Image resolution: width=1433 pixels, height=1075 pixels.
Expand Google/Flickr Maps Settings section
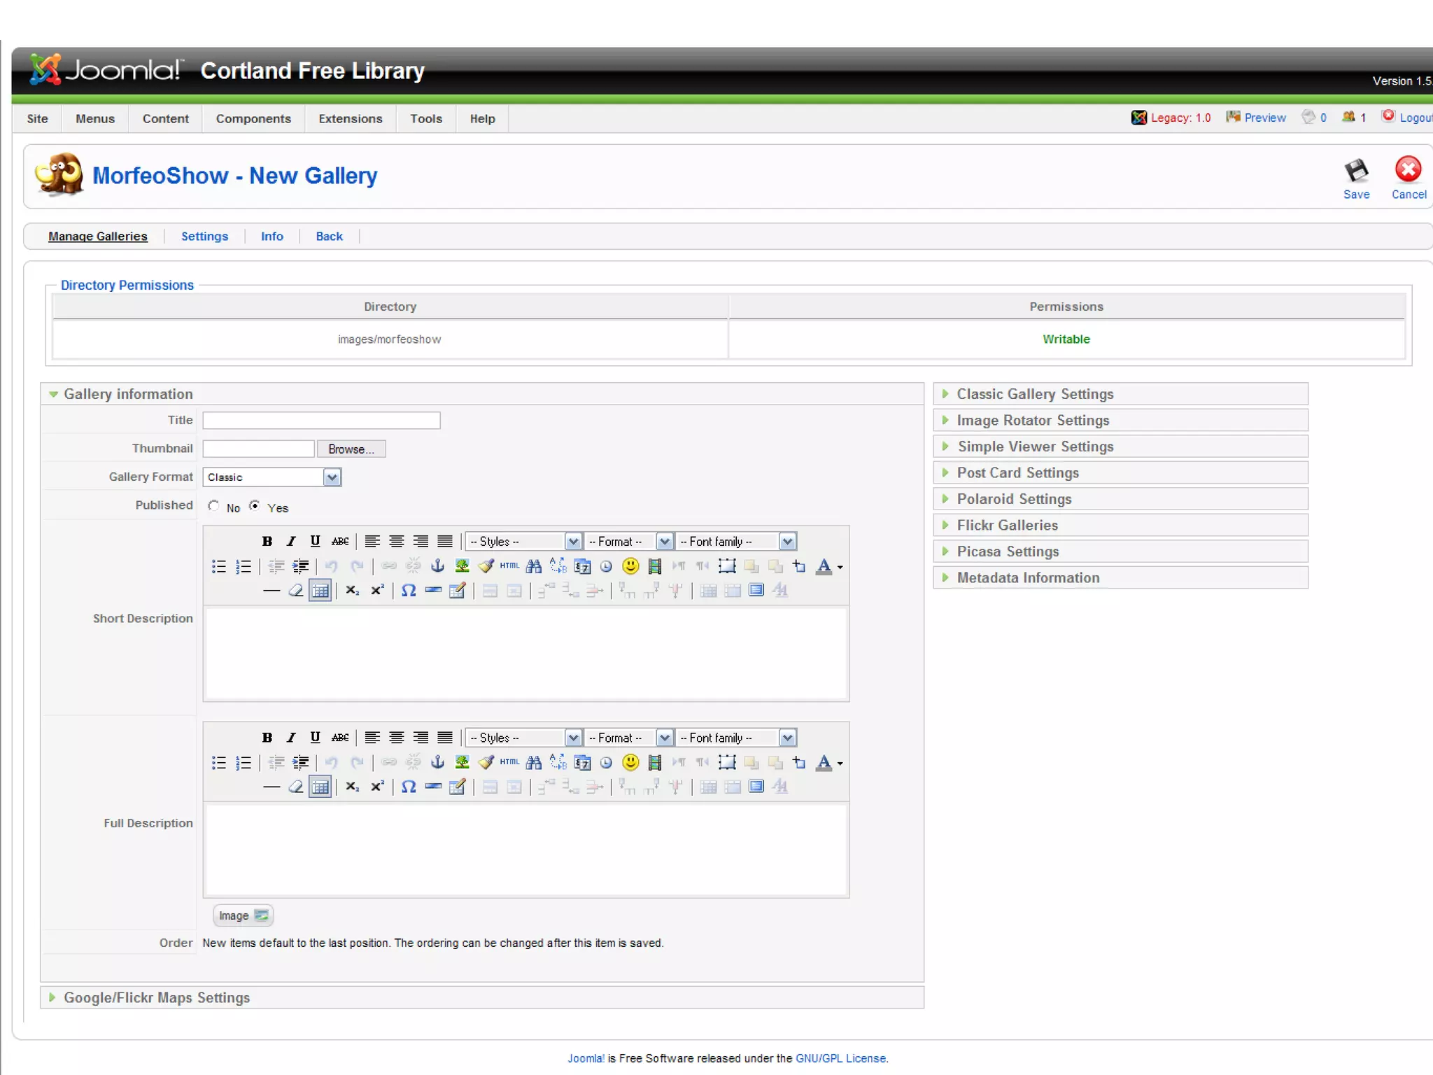click(482, 997)
